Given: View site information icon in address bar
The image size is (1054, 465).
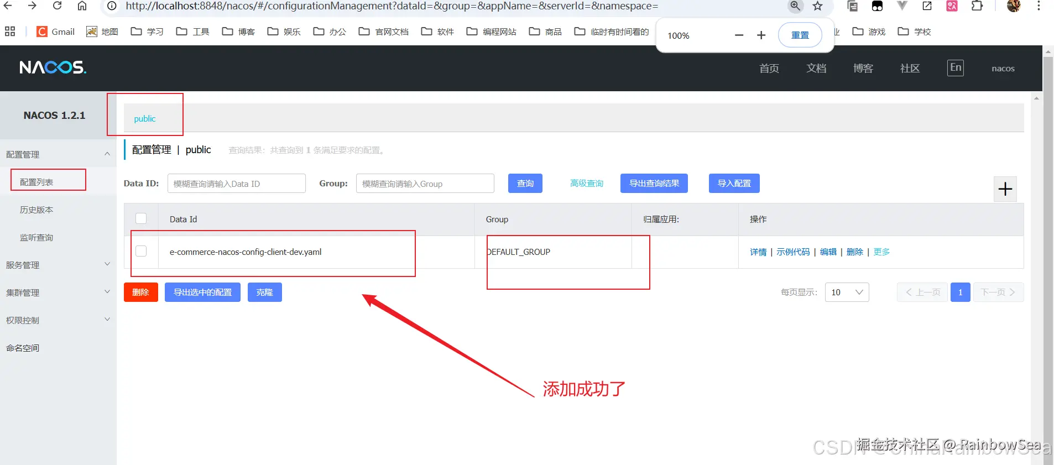Looking at the screenshot, I should tap(112, 6).
